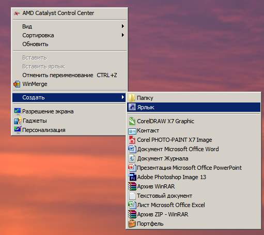Create new CorelDRAW X7 Graphic
The width and height of the screenshot is (264, 235).
[194, 121]
